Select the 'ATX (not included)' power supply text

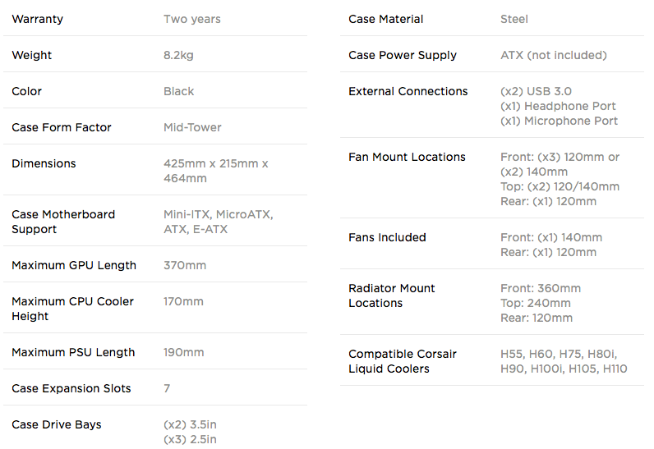coord(554,55)
